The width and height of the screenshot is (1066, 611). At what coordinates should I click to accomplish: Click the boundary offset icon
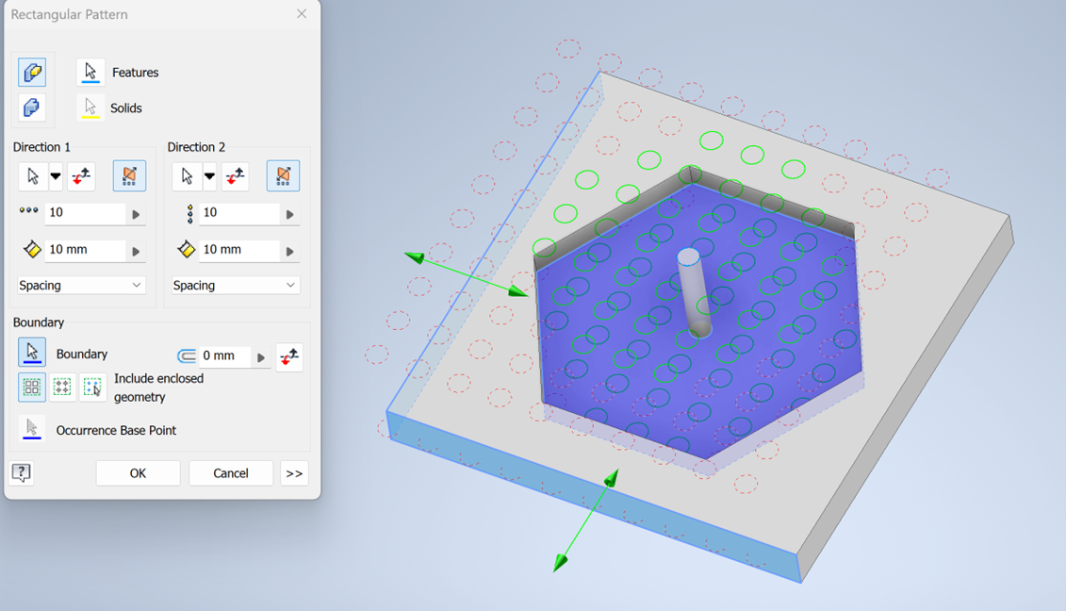click(x=187, y=355)
